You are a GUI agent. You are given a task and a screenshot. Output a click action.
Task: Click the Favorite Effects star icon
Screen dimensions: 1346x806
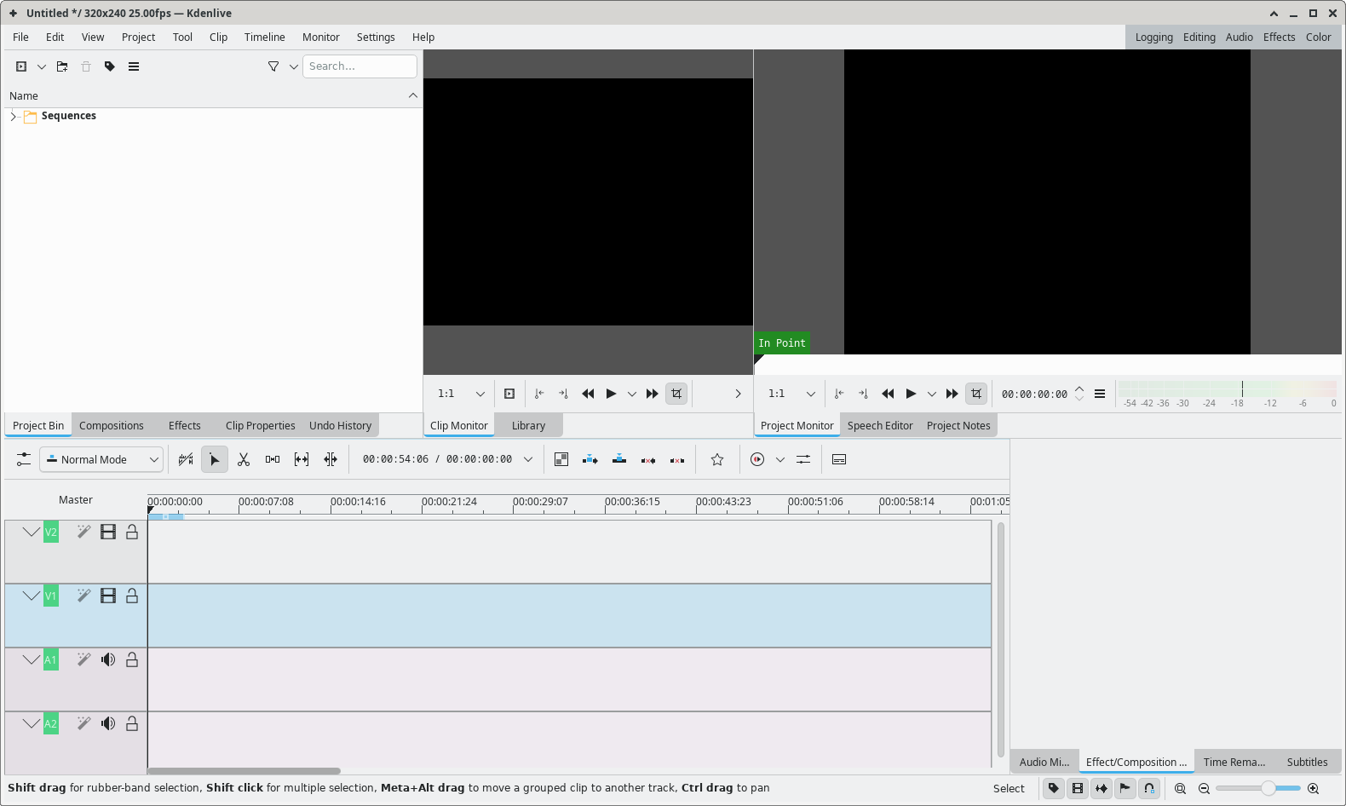point(717,459)
